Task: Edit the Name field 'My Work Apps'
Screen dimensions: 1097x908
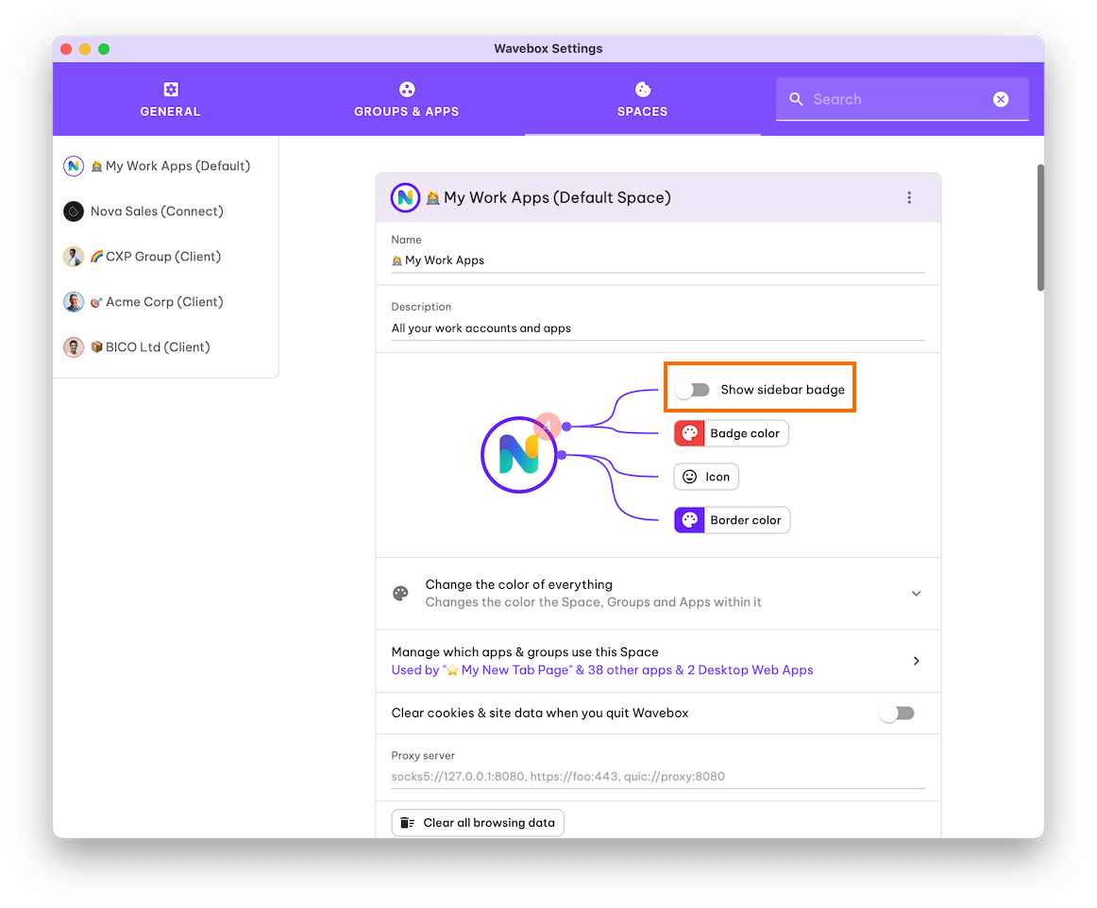Action: (x=658, y=261)
